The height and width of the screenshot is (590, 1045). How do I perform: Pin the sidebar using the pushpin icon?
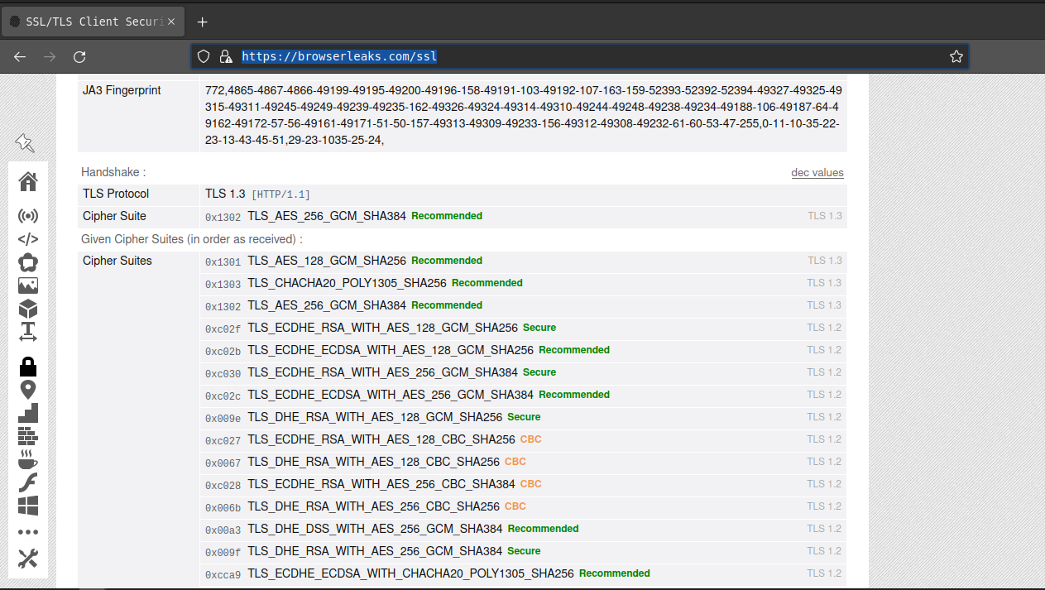tap(26, 143)
